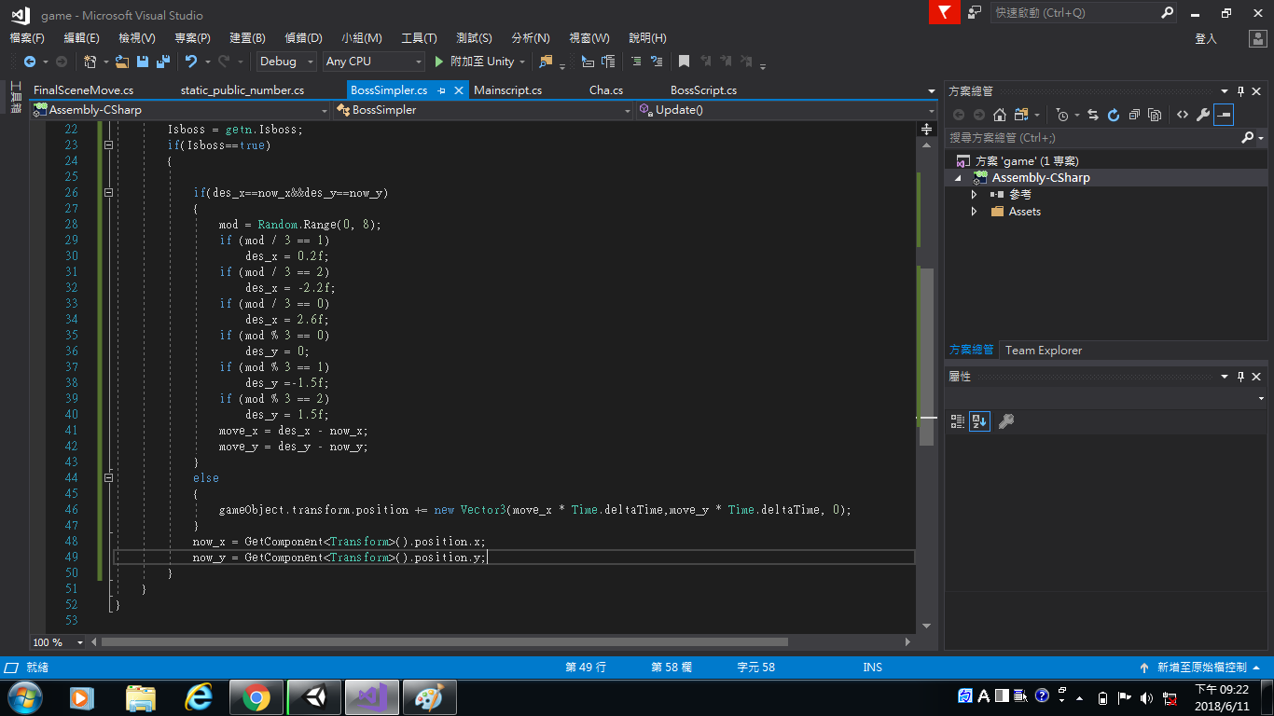Screen dimensions: 1274x716
Task: Select alphabetical sort in Properties panel
Action: (978, 421)
